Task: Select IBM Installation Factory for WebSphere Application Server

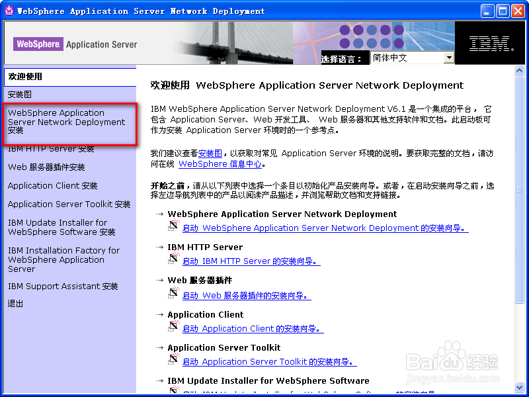Action: (63, 259)
